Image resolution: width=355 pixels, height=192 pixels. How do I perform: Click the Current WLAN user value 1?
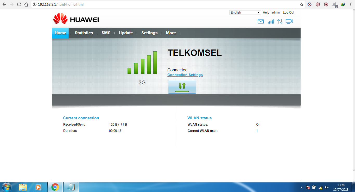(x=257, y=131)
